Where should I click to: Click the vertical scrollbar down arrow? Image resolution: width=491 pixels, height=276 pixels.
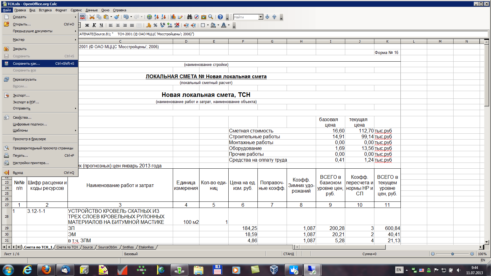487,242
